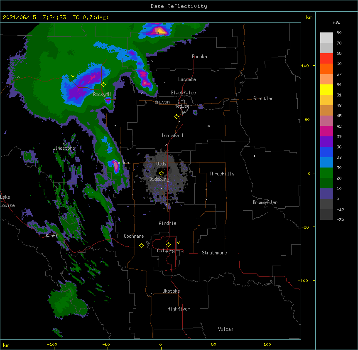Click the Olds city label
Image resolution: width=358 pixels, height=350 pixels.
161,164
